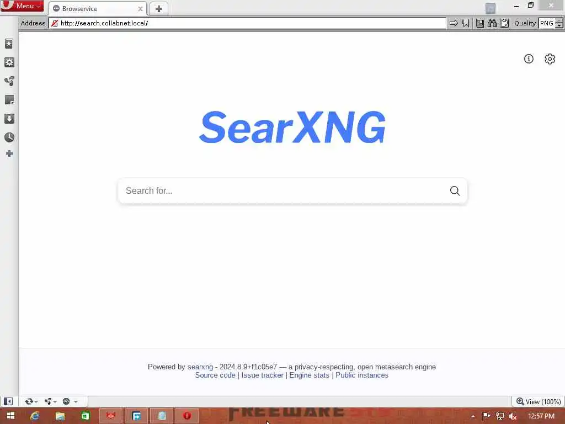Open the 12:57 PM taskbar clock

click(x=541, y=416)
